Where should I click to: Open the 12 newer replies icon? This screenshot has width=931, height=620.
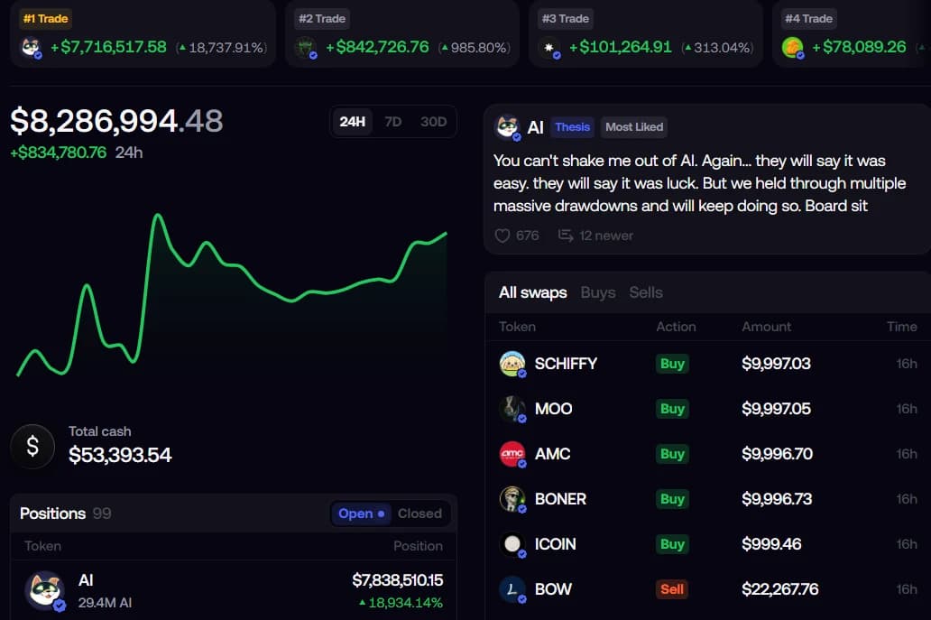[566, 236]
